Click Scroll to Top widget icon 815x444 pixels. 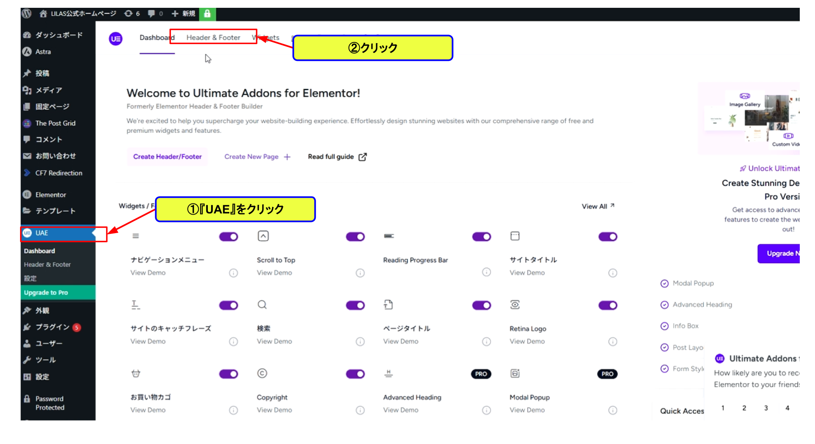click(x=263, y=236)
